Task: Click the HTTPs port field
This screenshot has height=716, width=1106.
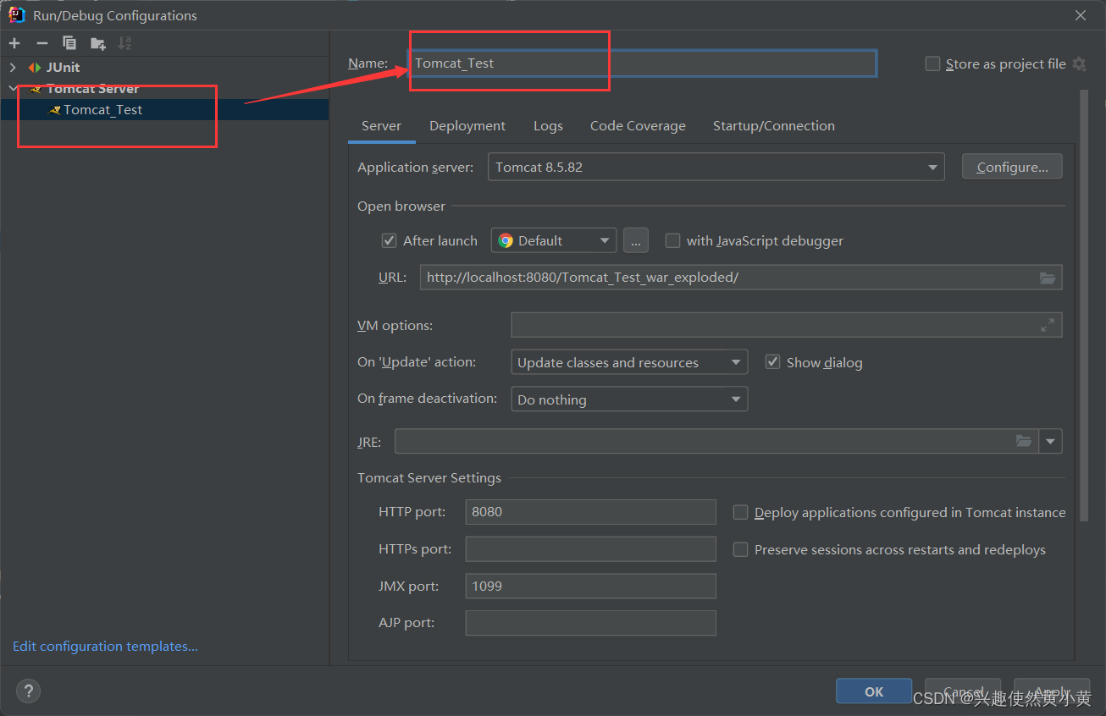Action: pyautogui.click(x=591, y=549)
